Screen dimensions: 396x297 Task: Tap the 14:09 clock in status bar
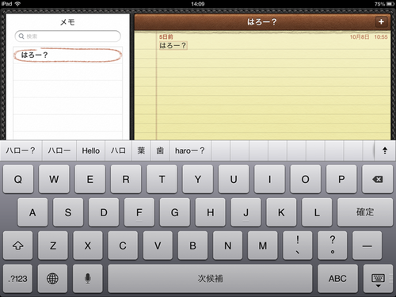pos(198,4)
